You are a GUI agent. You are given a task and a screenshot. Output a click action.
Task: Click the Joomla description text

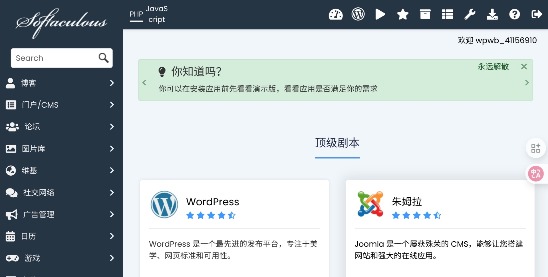click(439, 250)
